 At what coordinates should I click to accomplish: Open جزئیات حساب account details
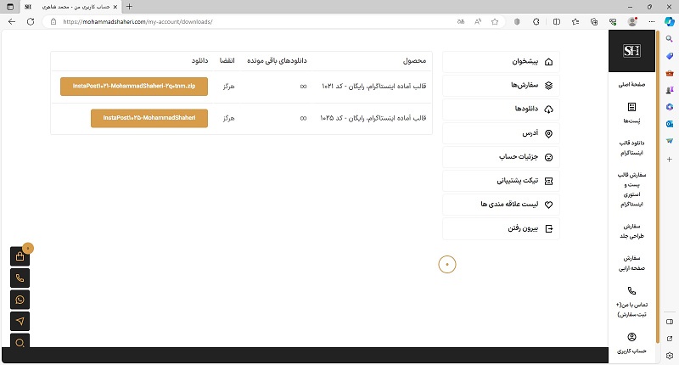[x=501, y=157]
